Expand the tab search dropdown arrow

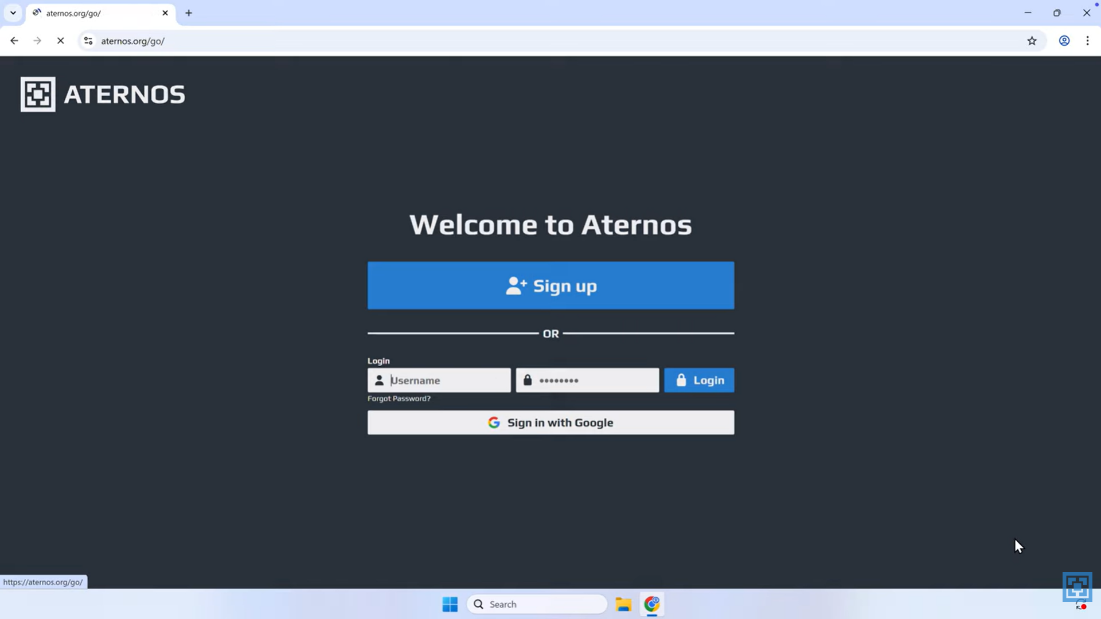coord(13,13)
